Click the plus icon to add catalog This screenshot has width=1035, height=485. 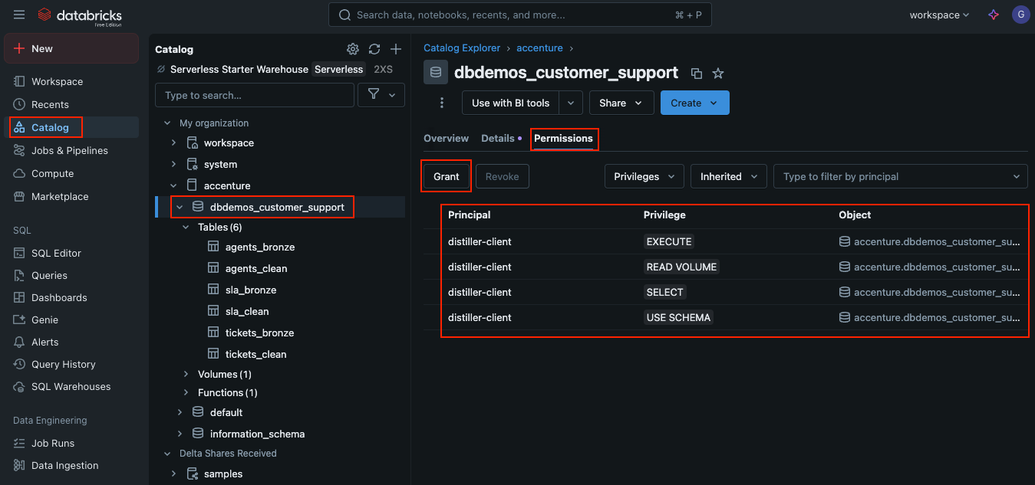[396, 49]
